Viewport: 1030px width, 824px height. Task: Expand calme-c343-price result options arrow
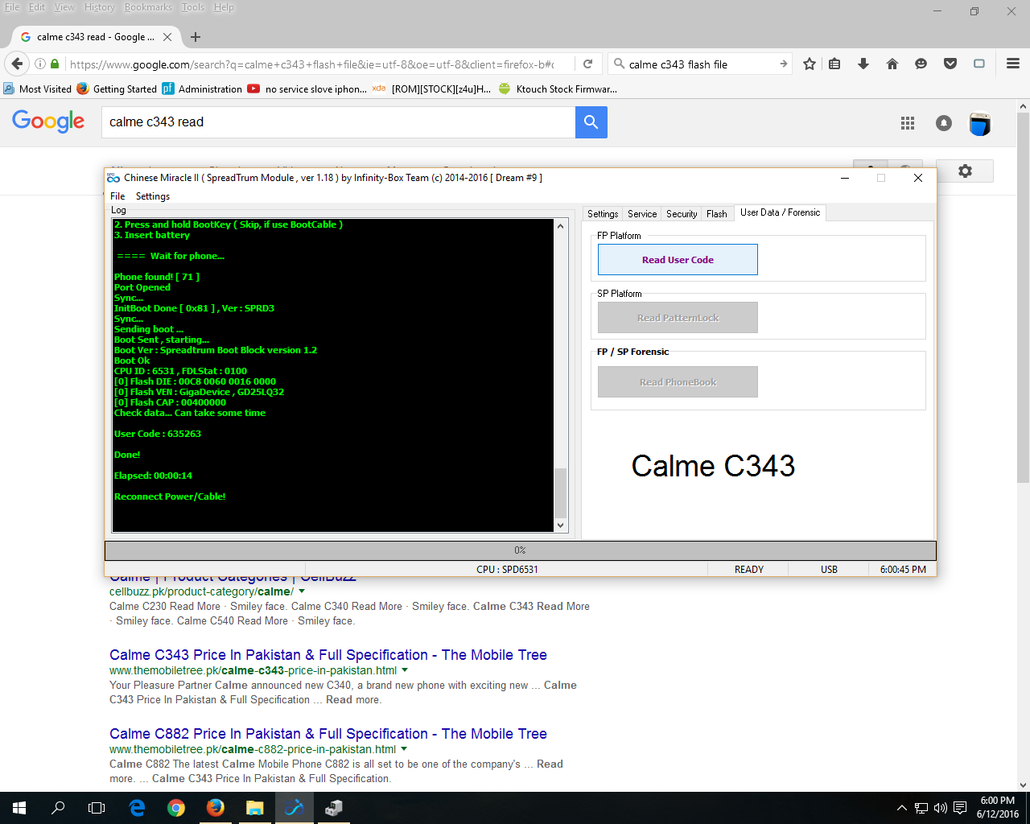(405, 670)
